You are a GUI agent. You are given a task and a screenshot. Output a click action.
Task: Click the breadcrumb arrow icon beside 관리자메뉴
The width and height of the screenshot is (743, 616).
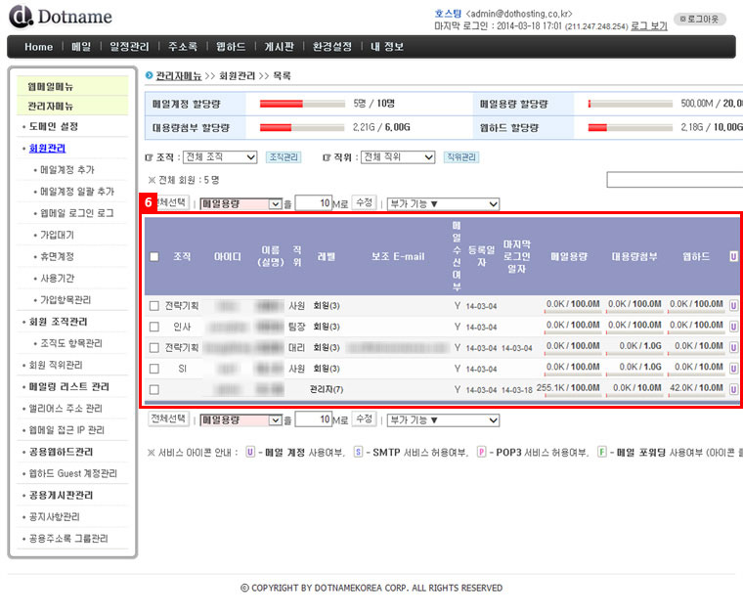click(149, 75)
